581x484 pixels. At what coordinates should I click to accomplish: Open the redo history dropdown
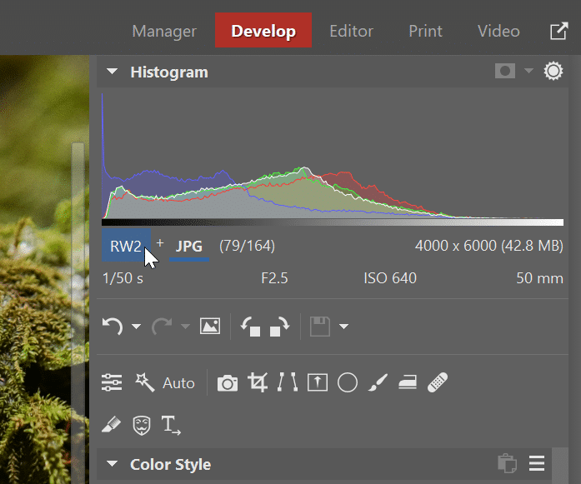[185, 327]
